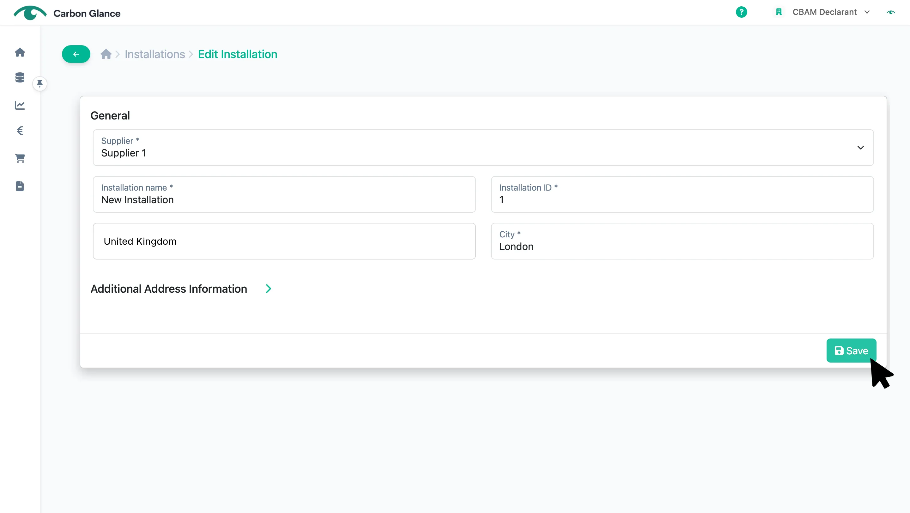Click the Additional Address Information heading
Image resolution: width=910 pixels, height=513 pixels.
168,289
